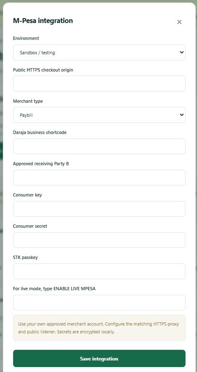Screen dimensions: 197x372
Task: Focus the Consumer key input
Action: 99,209
